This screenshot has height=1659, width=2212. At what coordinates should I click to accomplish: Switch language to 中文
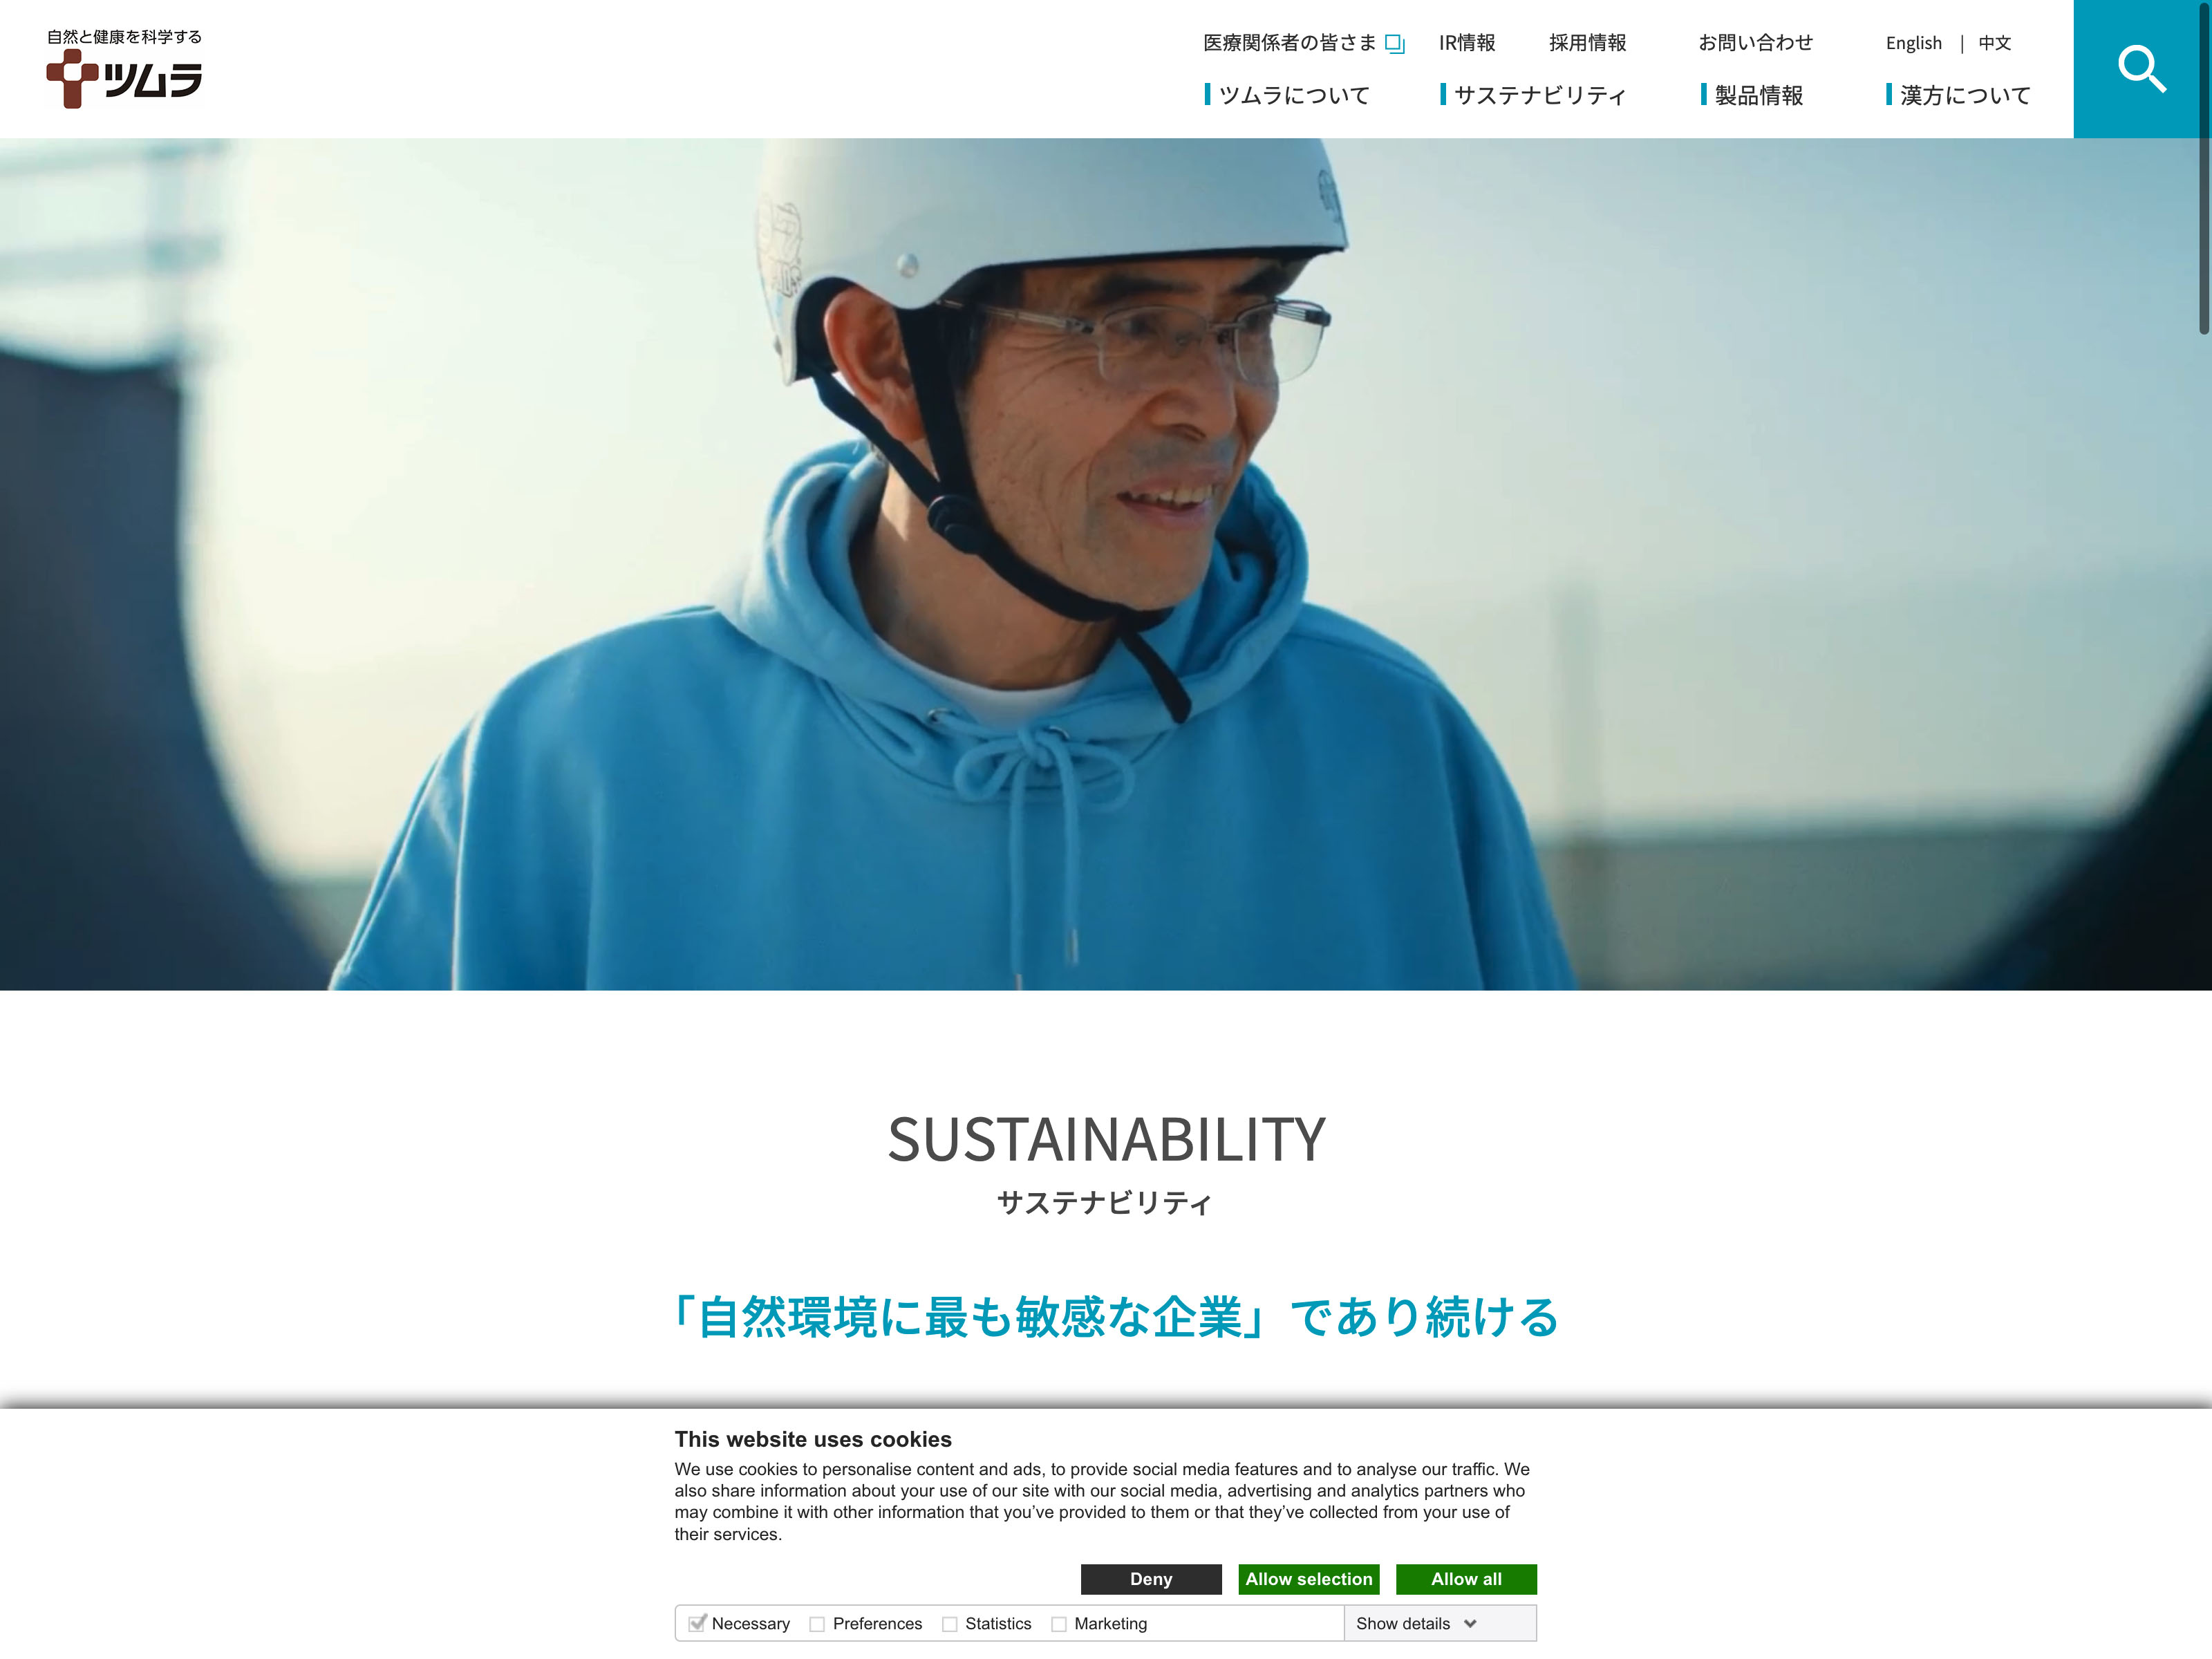click(x=1994, y=43)
